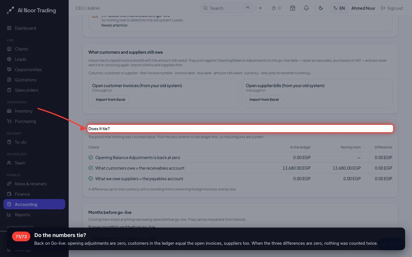Click the Inventory warehouse icon
The width and height of the screenshot is (412, 257).
tap(9, 111)
